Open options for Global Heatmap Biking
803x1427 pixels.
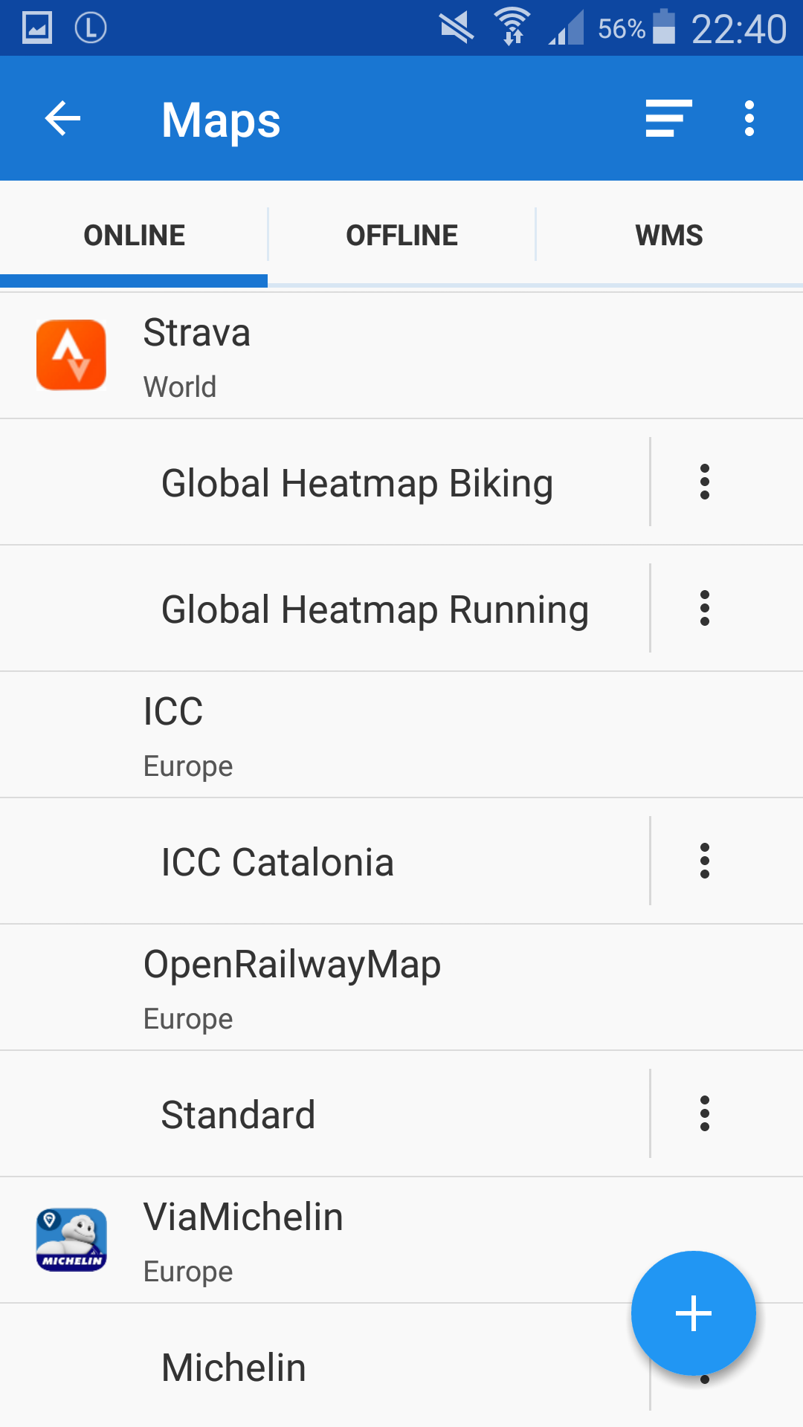pos(704,482)
